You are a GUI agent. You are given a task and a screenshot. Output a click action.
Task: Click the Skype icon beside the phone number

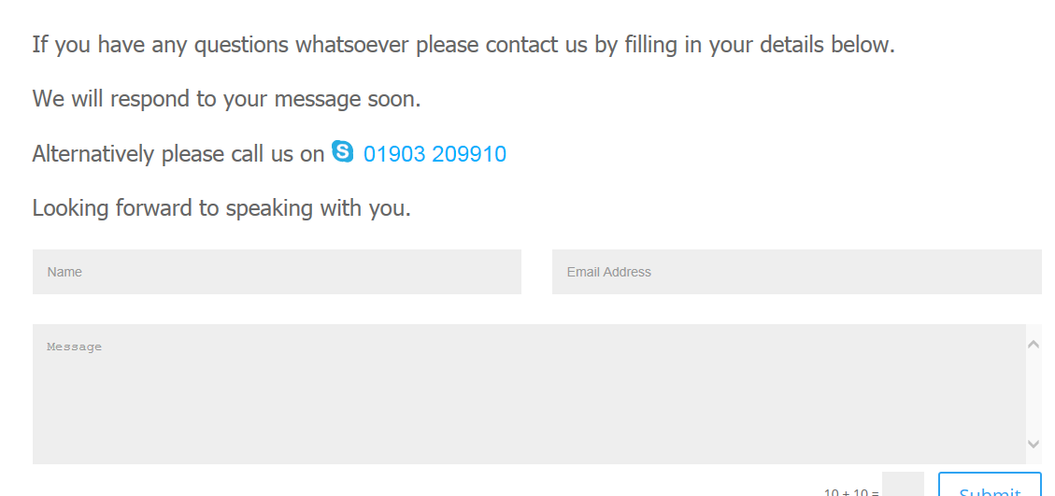(x=343, y=152)
